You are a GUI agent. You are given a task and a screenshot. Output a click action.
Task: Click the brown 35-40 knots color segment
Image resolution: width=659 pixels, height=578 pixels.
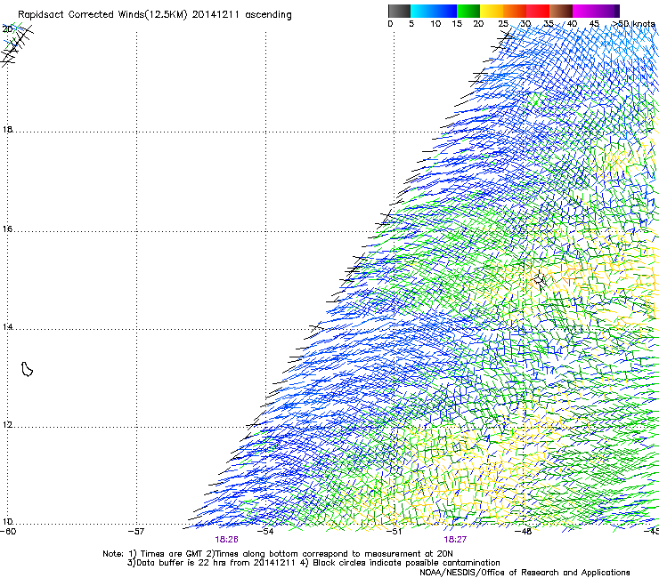tap(561, 11)
